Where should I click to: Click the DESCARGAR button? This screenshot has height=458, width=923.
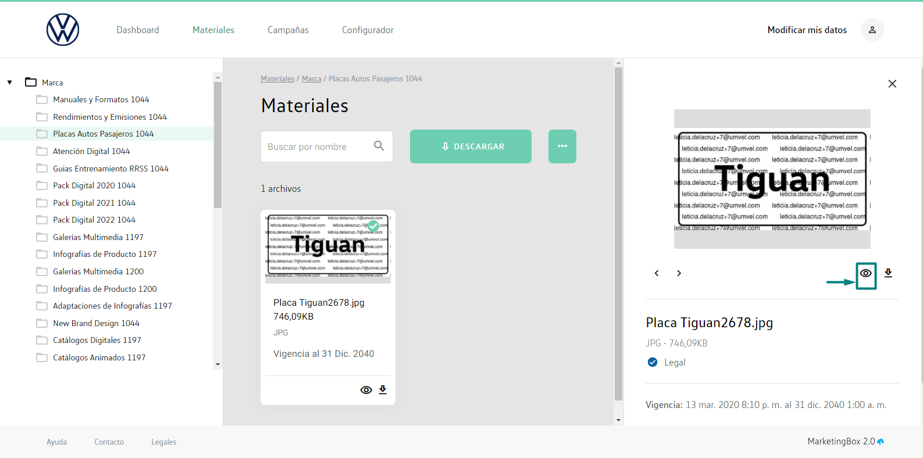tap(471, 146)
